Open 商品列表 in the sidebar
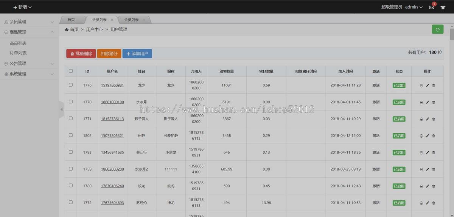Image resolution: width=454 pixels, height=217 pixels. click(18, 43)
